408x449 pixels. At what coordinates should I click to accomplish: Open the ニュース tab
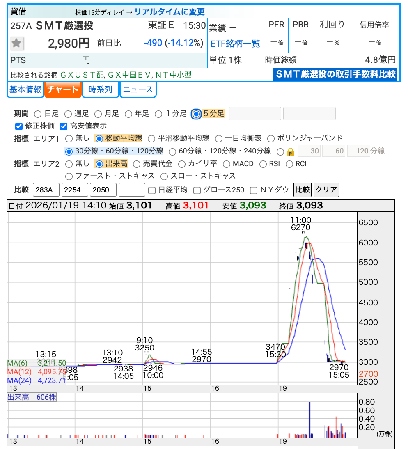pos(138,89)
